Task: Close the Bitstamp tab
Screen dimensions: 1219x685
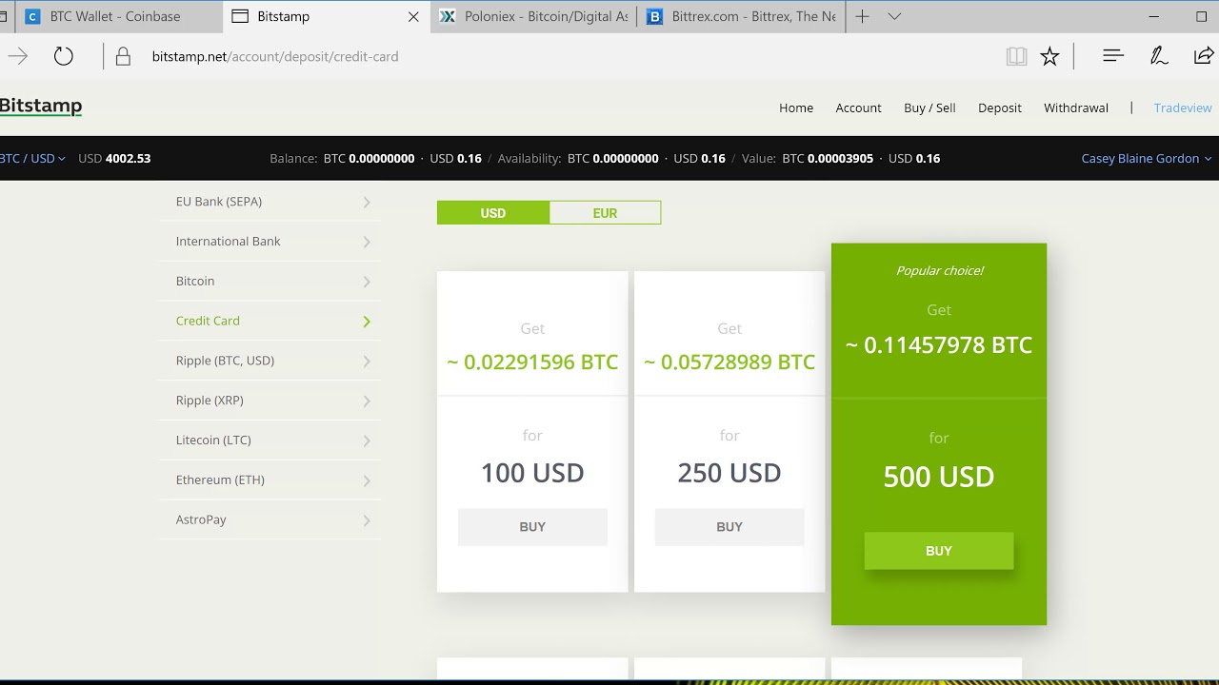Action: 413,16
